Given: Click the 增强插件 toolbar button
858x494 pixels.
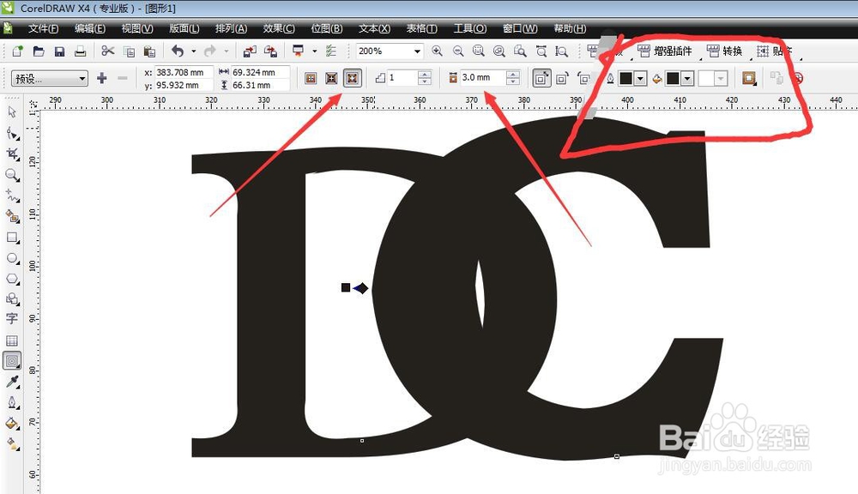Looking at the screenshot, I should click(665, 51).
